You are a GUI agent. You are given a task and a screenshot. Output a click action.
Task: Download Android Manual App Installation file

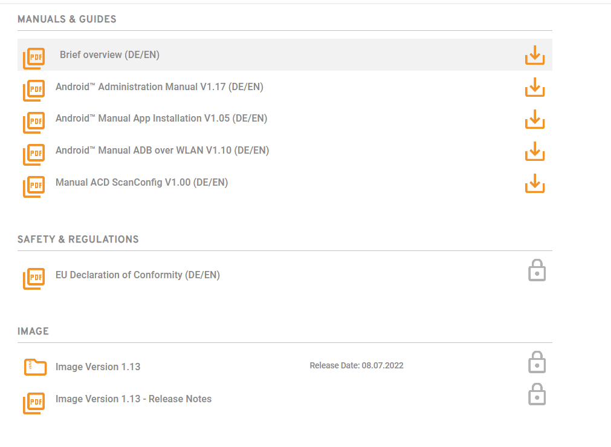[x=535, y=119]
